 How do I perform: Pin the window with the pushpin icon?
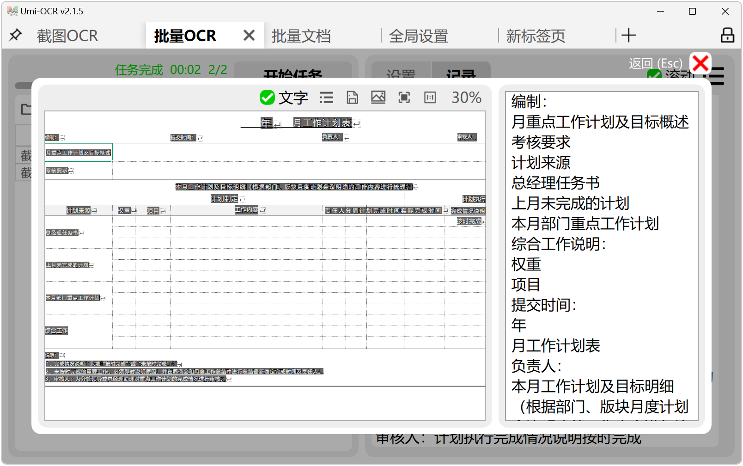click(15, 35)
